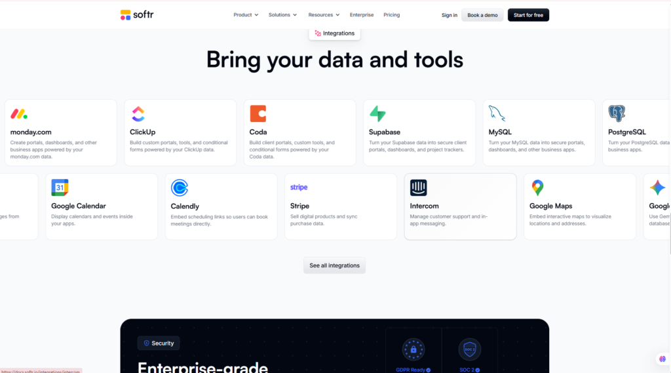671x373 pixels.
Task: Open the monday.com card title
Action: click(x=31, y=132)
